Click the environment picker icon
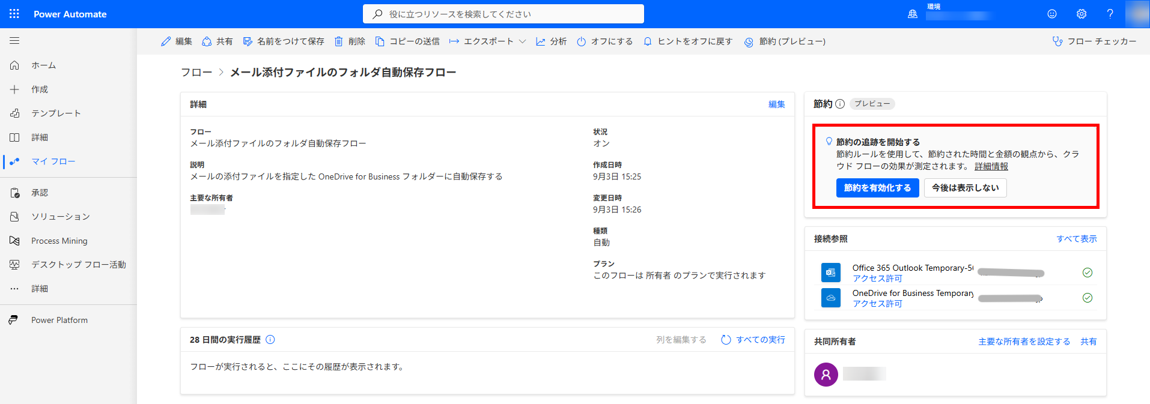1150x404 pixels. (x=913, y=14)
